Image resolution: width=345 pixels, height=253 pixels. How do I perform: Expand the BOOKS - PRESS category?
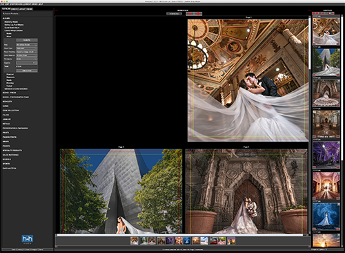coord(9,93)
